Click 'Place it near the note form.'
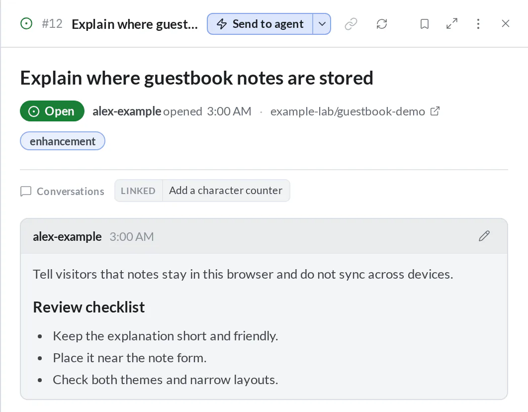The height and width of the screenshot is (412, 528). [130, 358]
